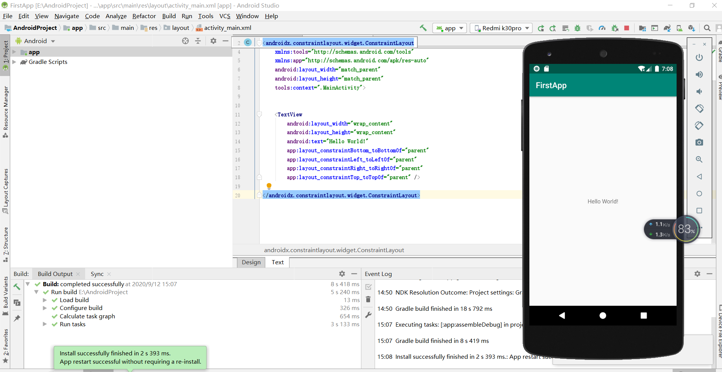Open the Navigate menu
722x372 pixels.
point(67,16)
